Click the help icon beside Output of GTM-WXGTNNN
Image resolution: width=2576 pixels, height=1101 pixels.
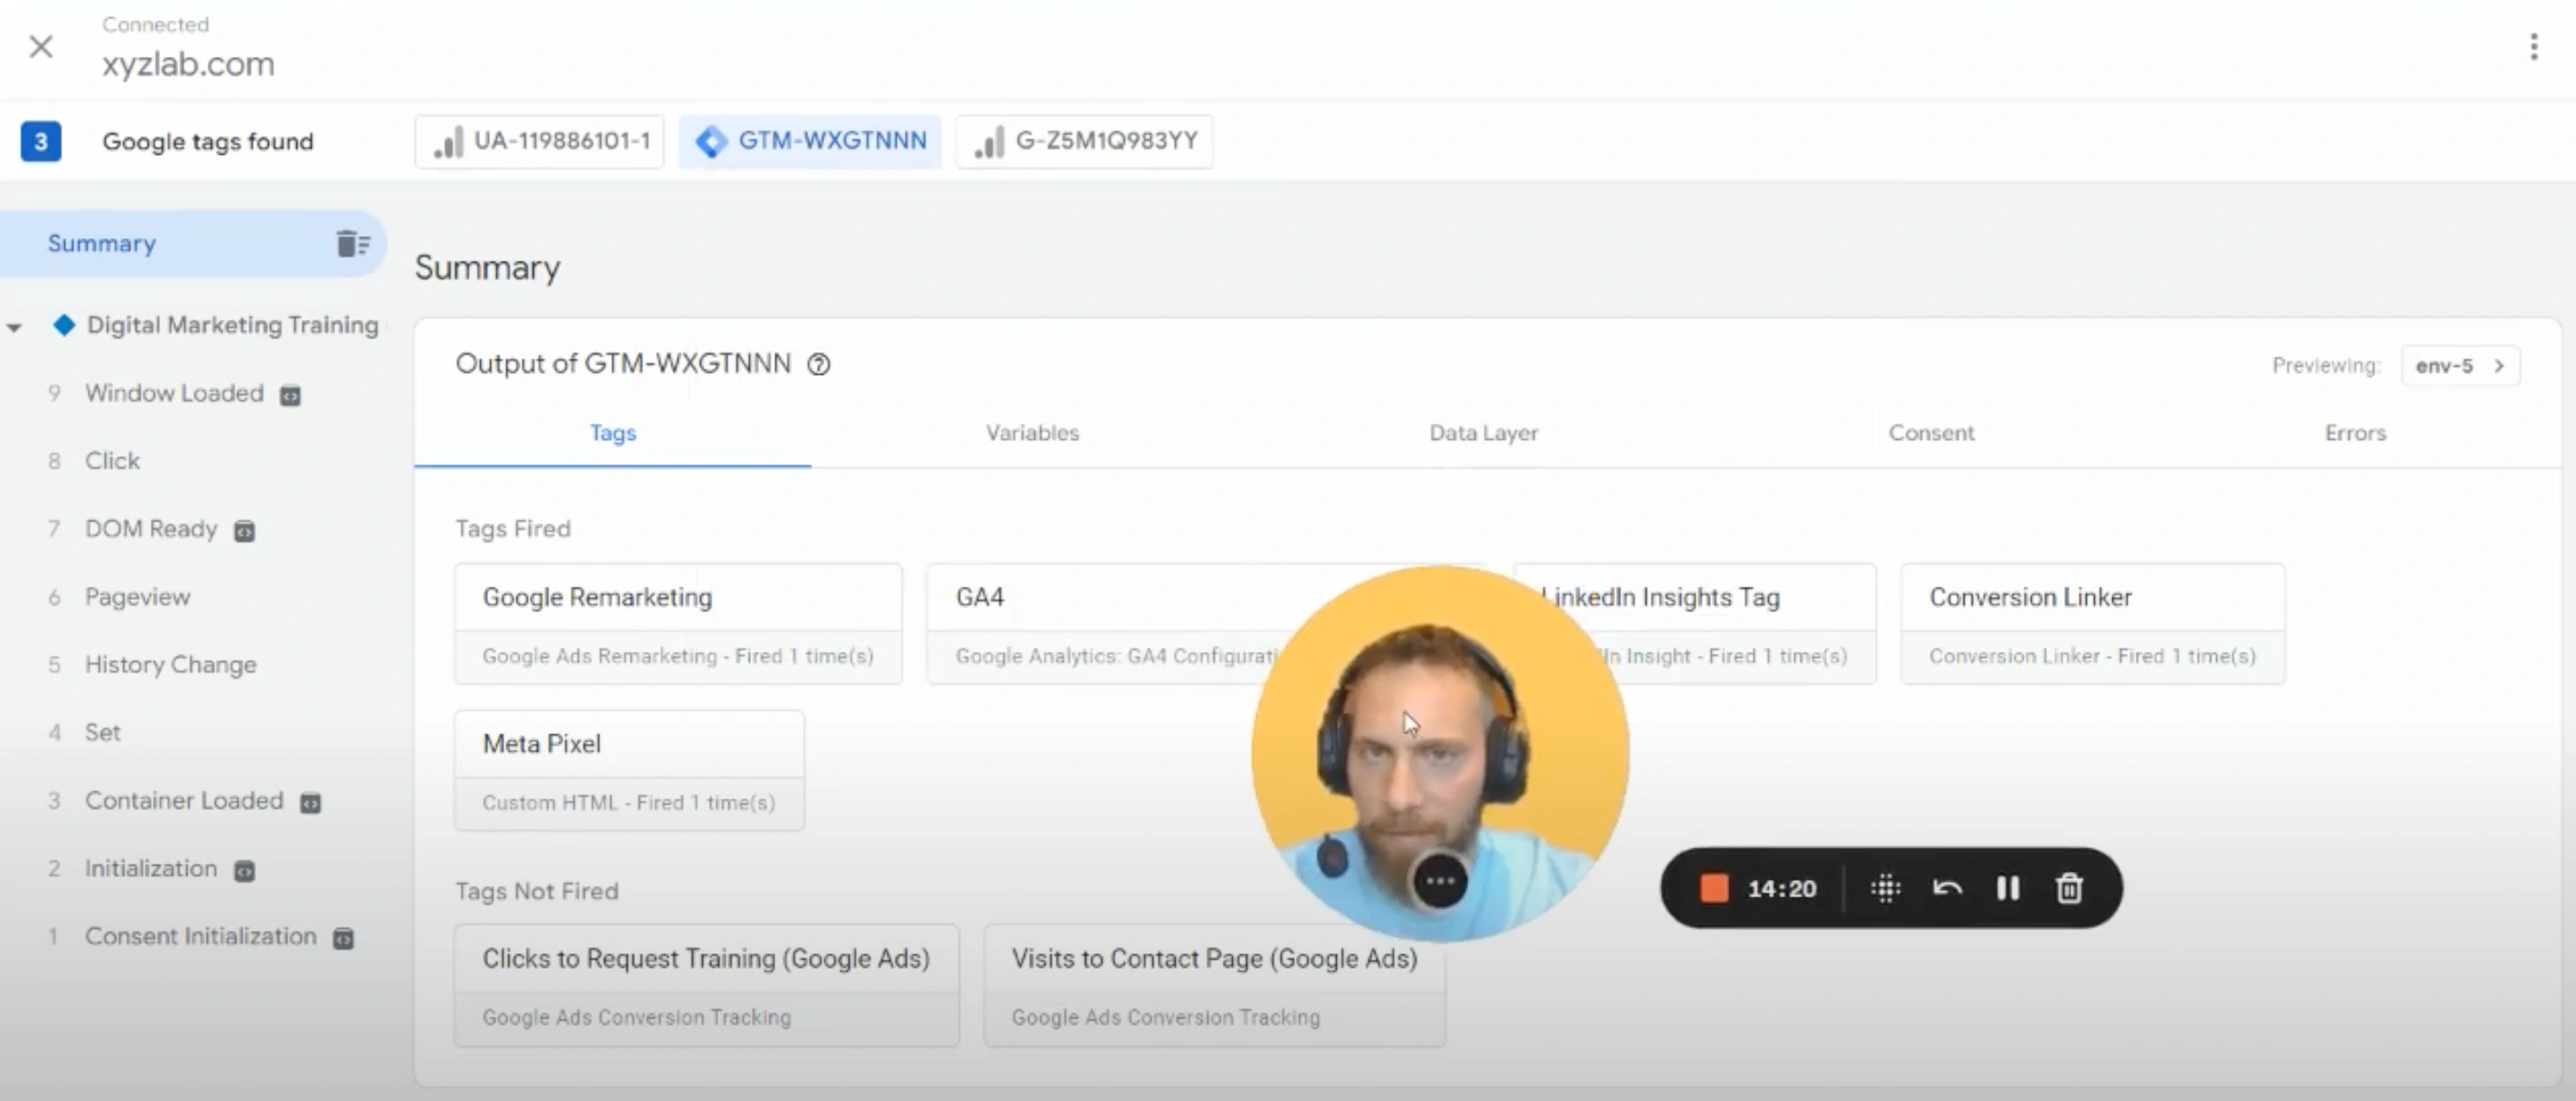818,364
